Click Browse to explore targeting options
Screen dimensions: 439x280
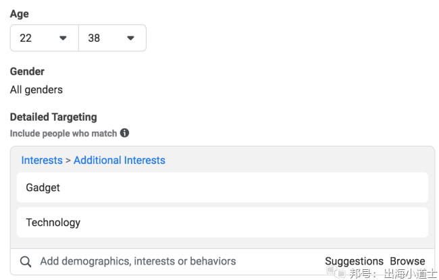tap(407, 261)
